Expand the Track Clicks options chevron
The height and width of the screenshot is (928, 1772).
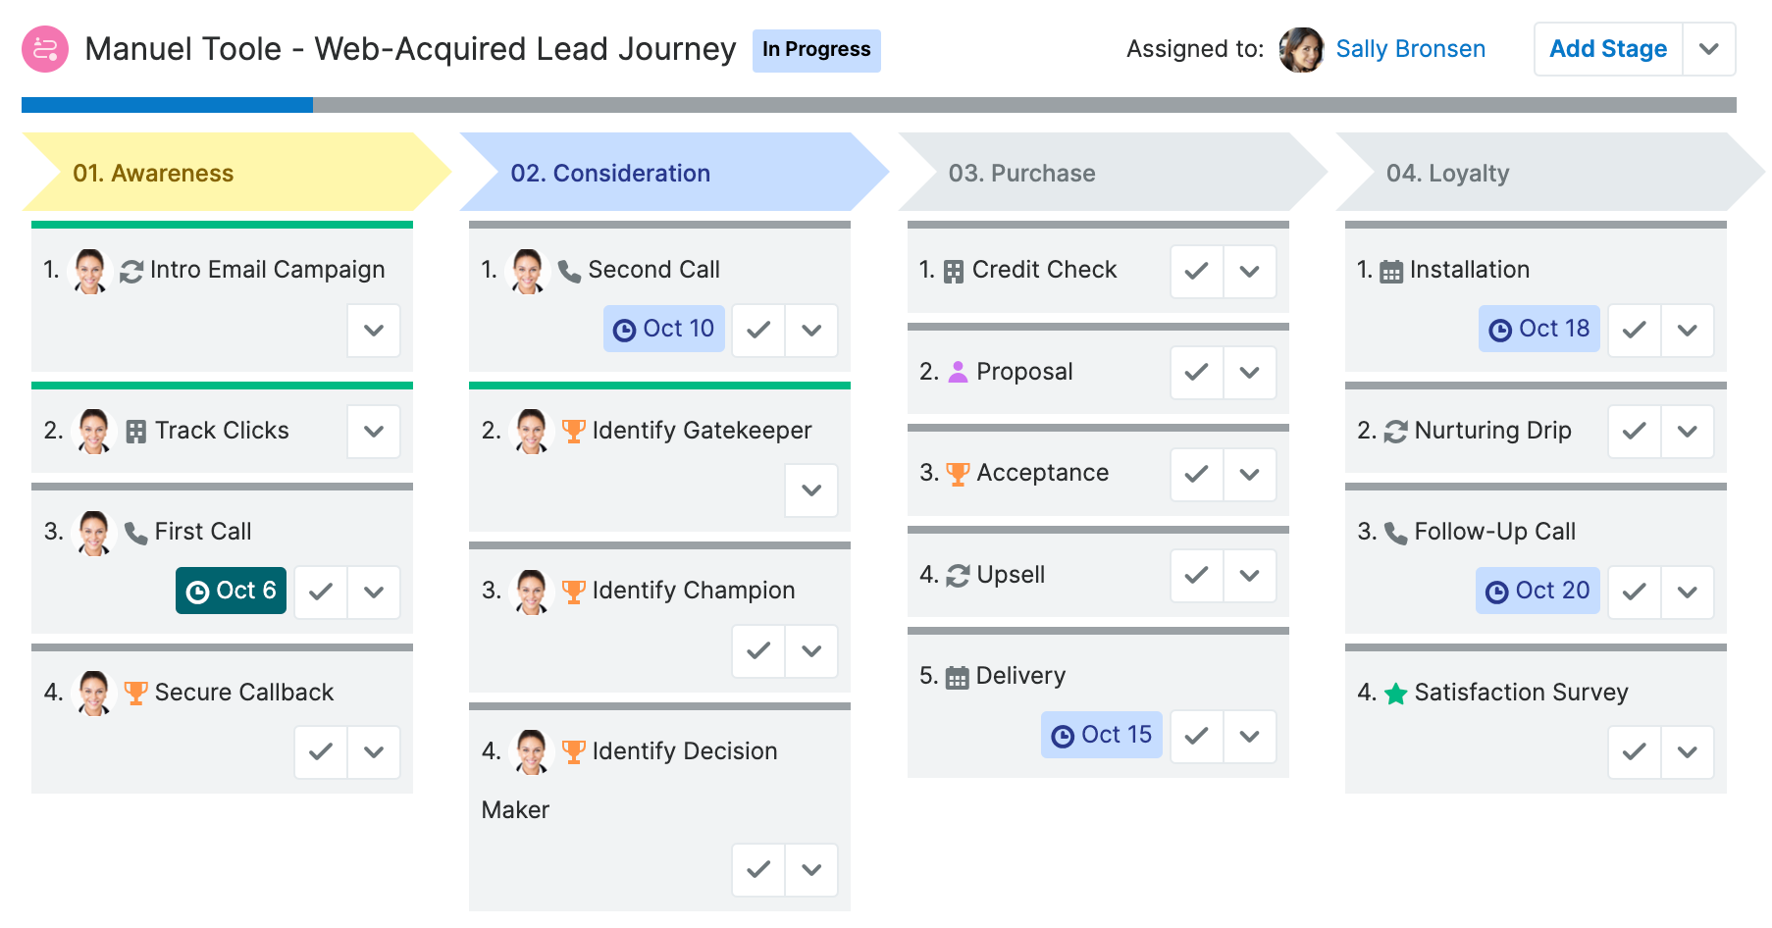[374, 432]
